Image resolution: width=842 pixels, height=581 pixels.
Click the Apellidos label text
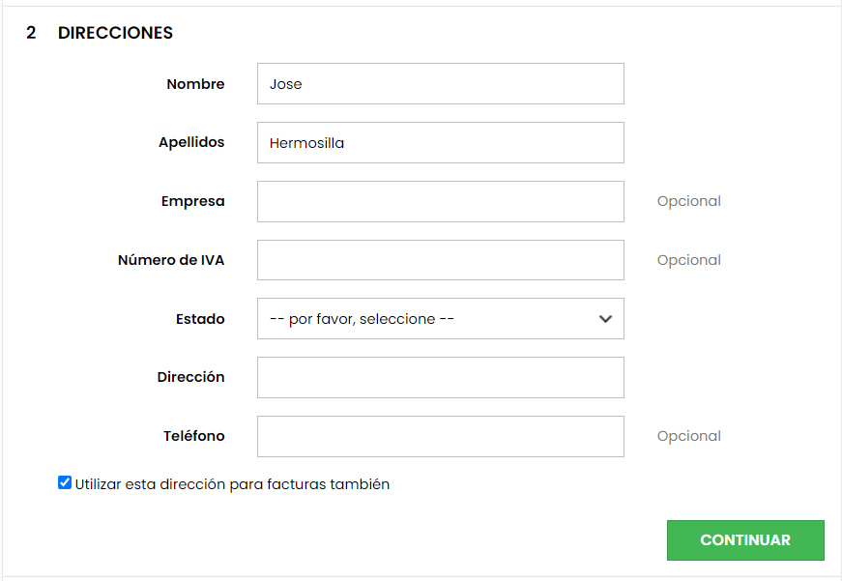click(191, 142)
